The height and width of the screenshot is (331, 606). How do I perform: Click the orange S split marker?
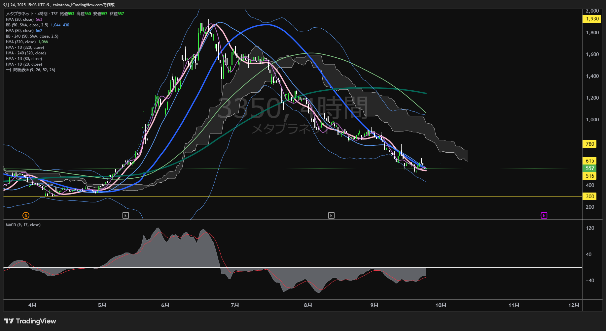pyautogui.click(x=26, y=215)
